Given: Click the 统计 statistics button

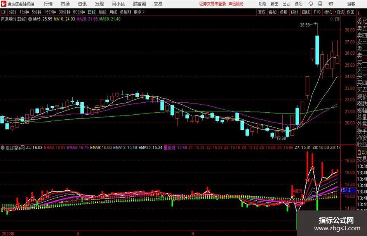Looking at the screenshot, I should 294,12.
